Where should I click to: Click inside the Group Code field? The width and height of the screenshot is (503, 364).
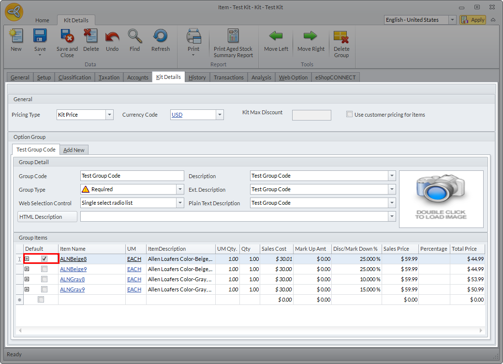point(132,176)
